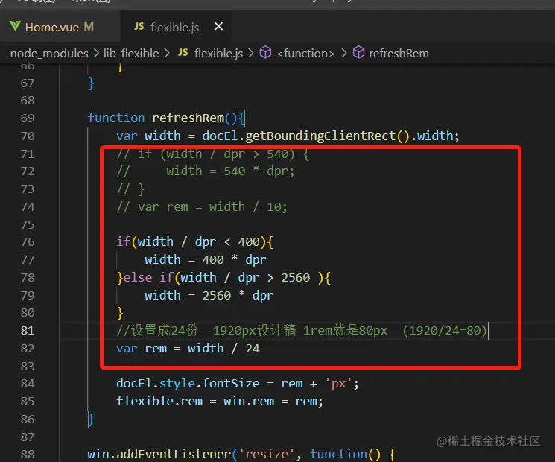Screen dimensions: 555x462
Task: Click line number 69 in the gutter
Action: pyautogui.click(x=28, y=118)
